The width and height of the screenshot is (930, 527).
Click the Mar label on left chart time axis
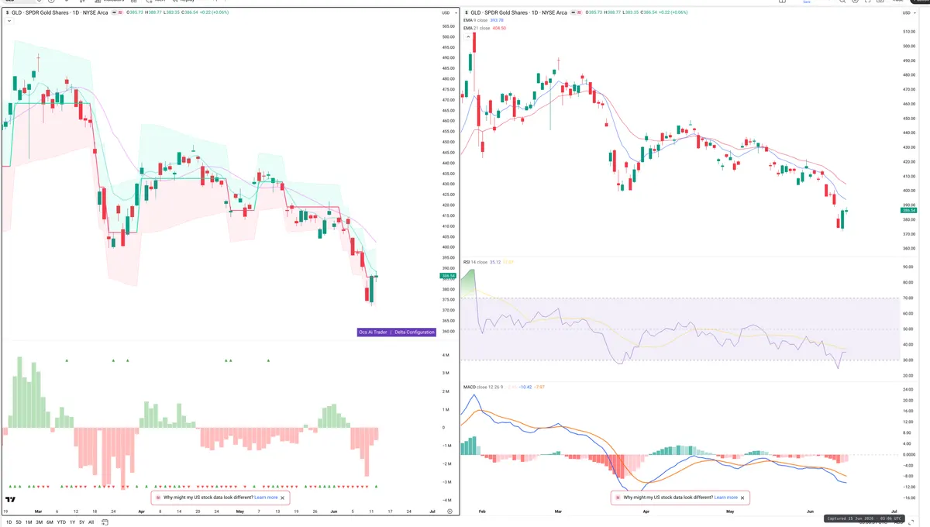coord(37,511)
